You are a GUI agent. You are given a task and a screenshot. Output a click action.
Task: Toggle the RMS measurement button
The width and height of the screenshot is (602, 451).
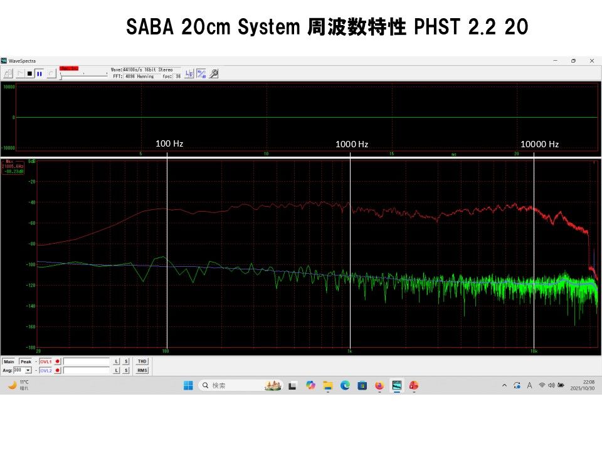(x=142, y=370)
